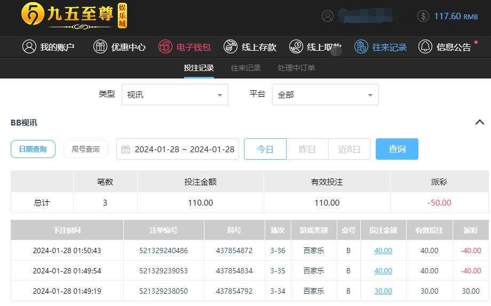Click order number 521329238050
Image resolution: width=491 pixels, height=306 pixels.
coord(163,291)
